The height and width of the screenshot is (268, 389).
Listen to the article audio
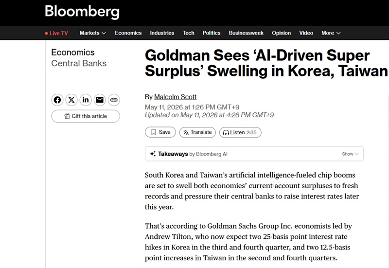pyautogui.click(x=240, y=132)
